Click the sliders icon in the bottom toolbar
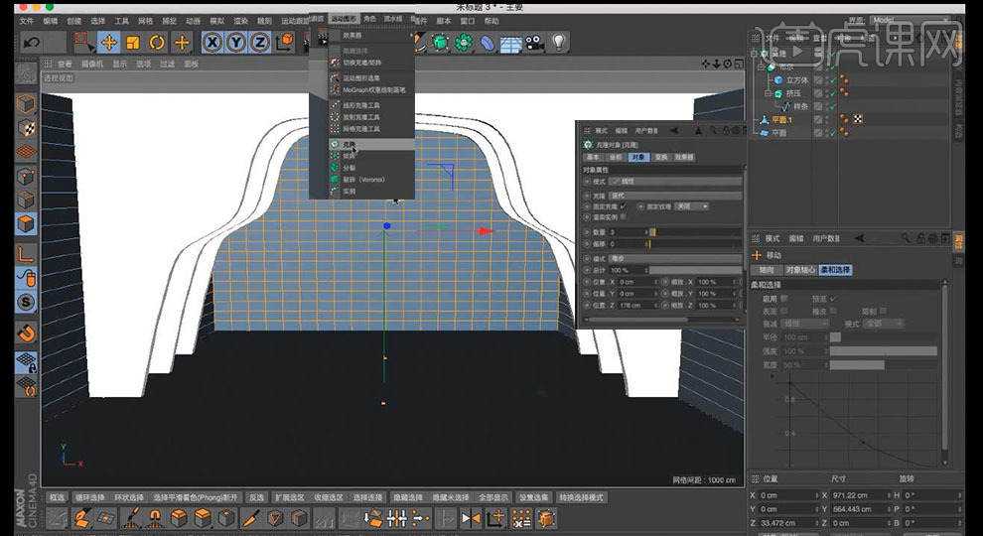The height and width of the screenshot is (536, 983). pyautogui.click(x=397, y=518)
